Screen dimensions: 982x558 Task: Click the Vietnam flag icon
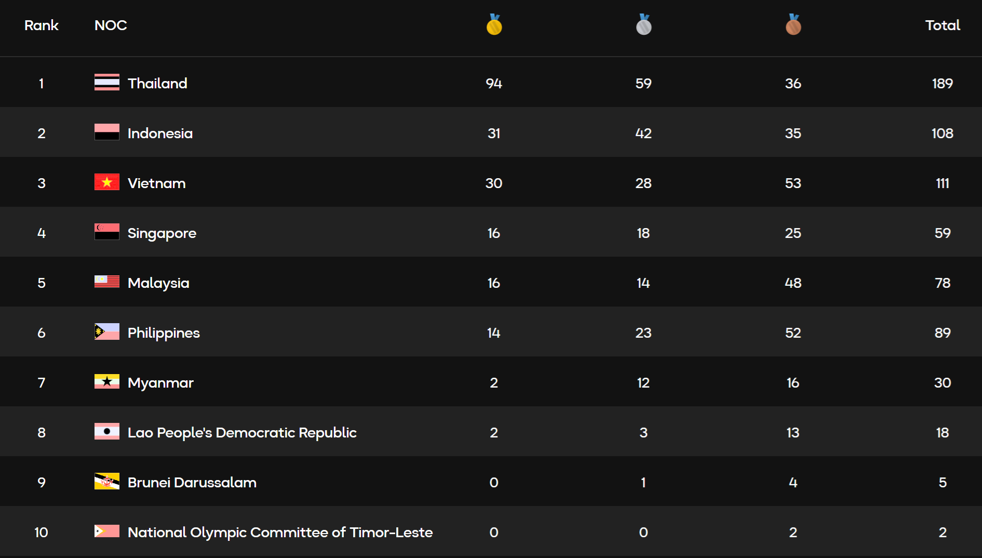click(106, 182)
